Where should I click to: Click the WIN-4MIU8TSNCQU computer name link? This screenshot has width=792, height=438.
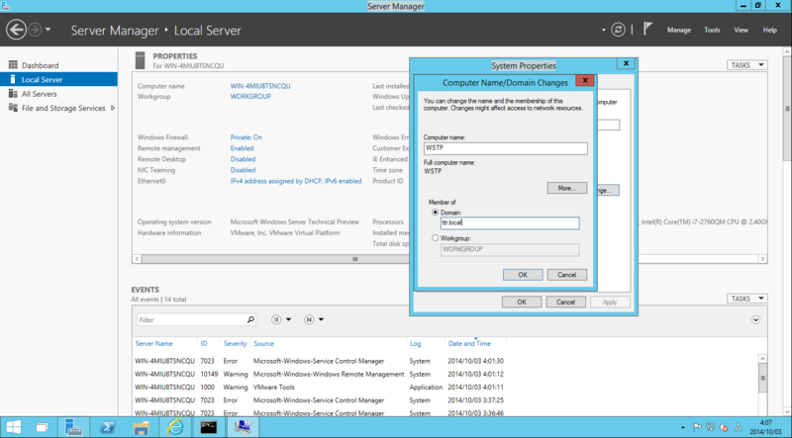tap(260, 86)
